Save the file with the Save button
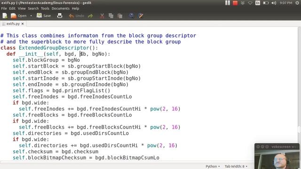 (x=44, y=15)
